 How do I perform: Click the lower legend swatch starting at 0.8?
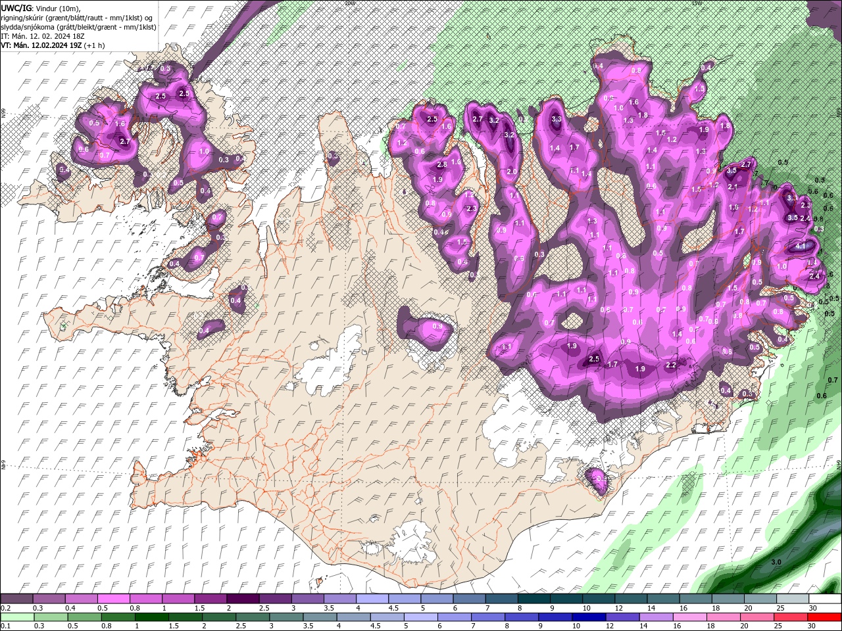(118, 617)
